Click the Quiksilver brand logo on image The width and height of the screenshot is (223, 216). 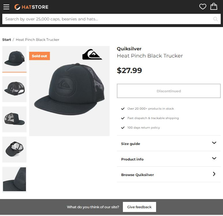click(92, 54)
